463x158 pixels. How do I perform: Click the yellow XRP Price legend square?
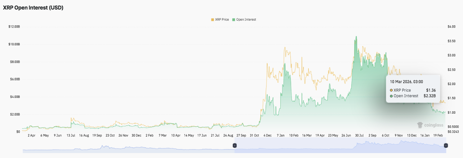[x=212, y=20]
